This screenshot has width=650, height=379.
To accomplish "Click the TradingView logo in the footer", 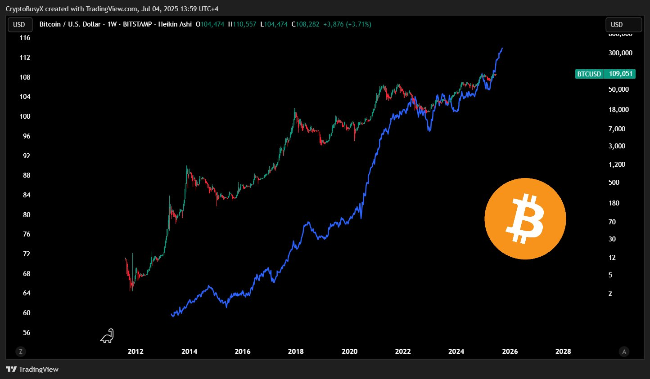I will (x=32, y=369).
